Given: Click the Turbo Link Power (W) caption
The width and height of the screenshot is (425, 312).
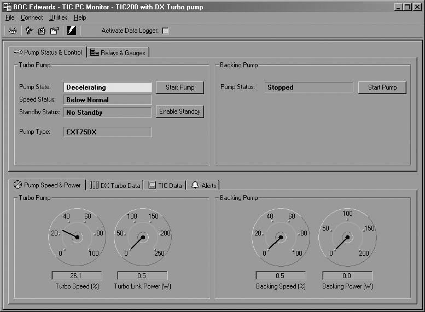Looking at the screenshot, I should pos(143,286).
